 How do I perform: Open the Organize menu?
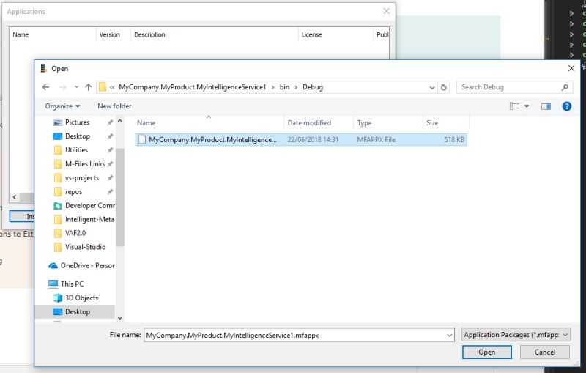coord(62,106)
